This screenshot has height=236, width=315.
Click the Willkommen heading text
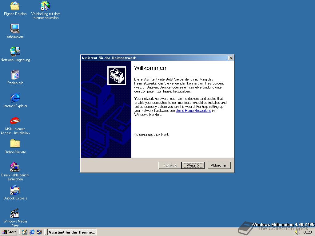coord(150,68)
